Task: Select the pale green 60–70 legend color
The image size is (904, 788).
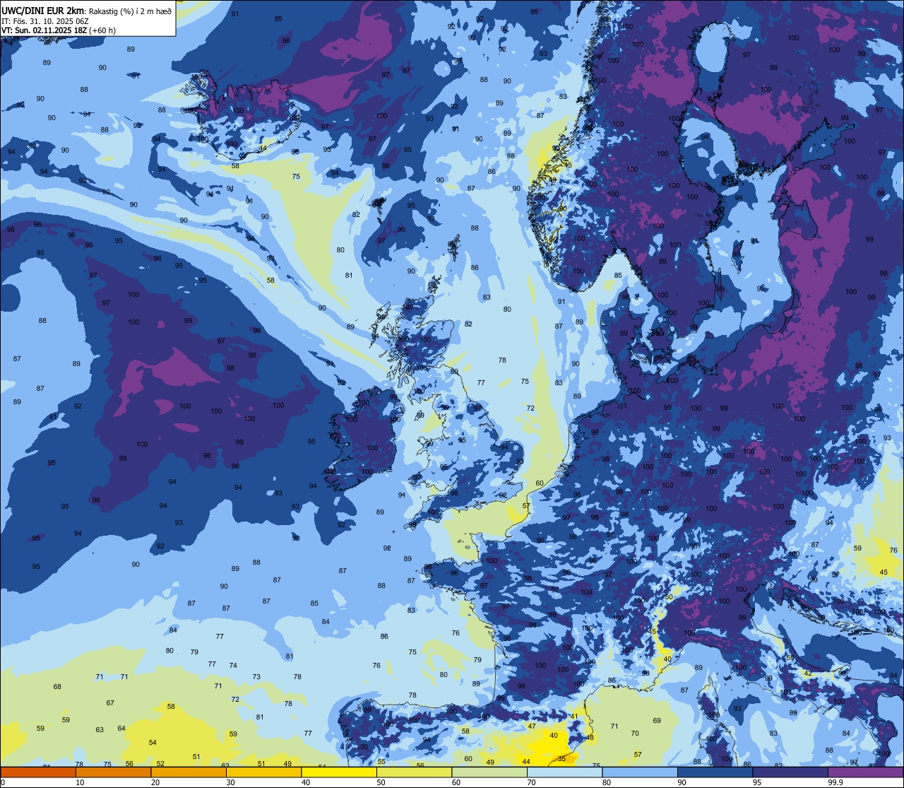Action: pyautogui.click(x=489, y=772)
